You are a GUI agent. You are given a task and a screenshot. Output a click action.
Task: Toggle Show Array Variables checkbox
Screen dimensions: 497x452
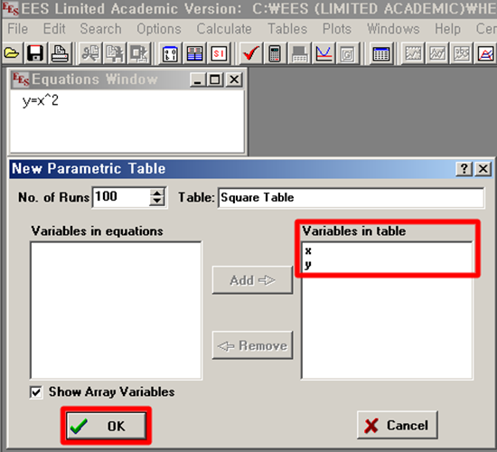coord(36,392)
